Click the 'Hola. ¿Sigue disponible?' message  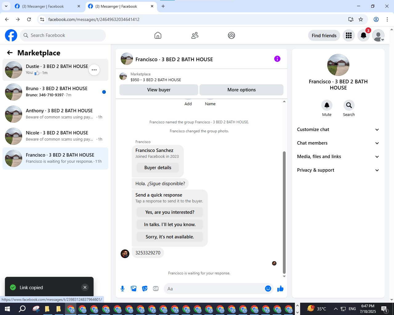point(160,184)
